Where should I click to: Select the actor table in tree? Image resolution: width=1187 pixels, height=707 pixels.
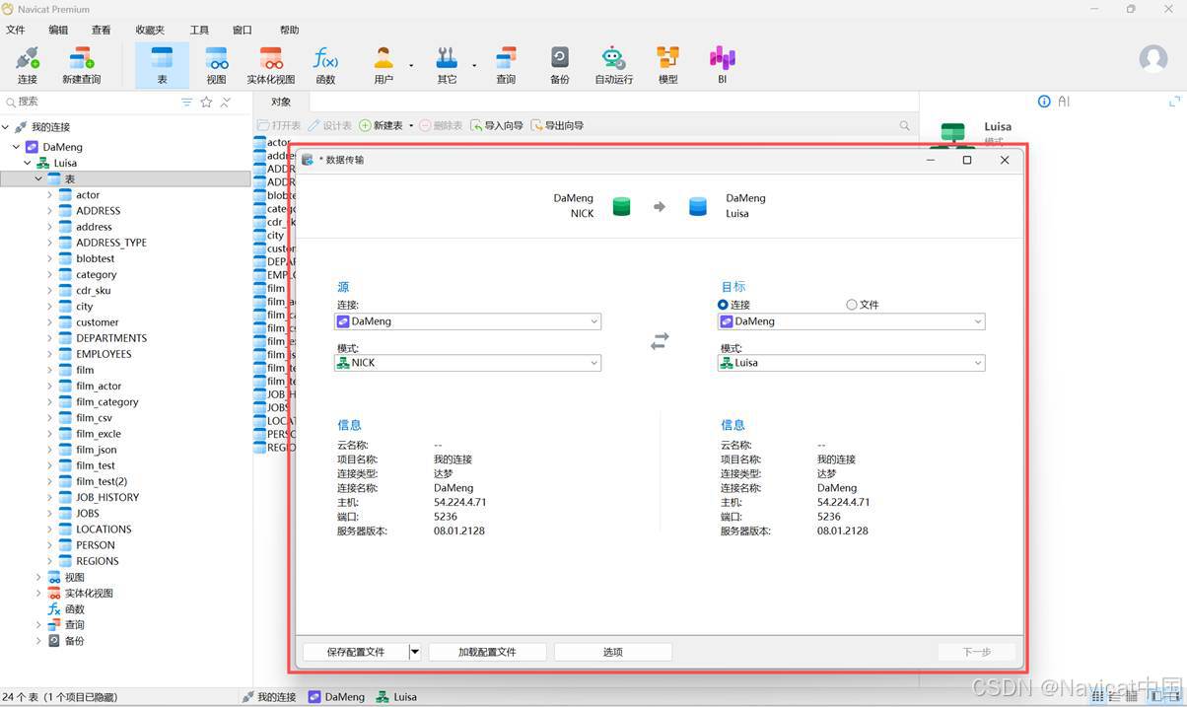[x=88, y=195]
